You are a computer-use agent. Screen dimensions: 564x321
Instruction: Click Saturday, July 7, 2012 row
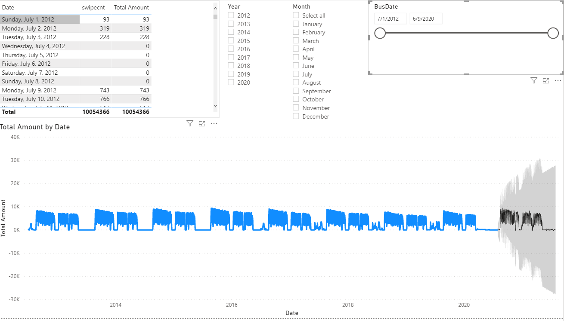tap(76, 73)
